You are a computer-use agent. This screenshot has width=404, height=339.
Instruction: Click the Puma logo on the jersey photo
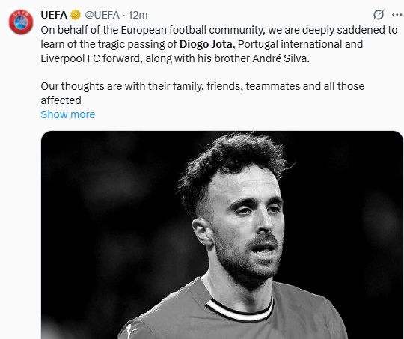pyautogui.click(x=131, y=332)
